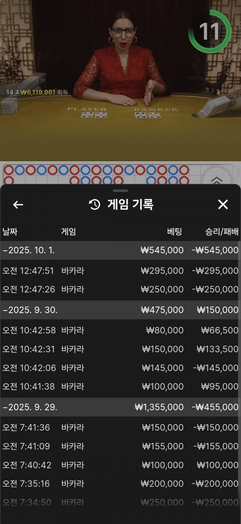Close the game history panel
241x524 pixels.
223,205
